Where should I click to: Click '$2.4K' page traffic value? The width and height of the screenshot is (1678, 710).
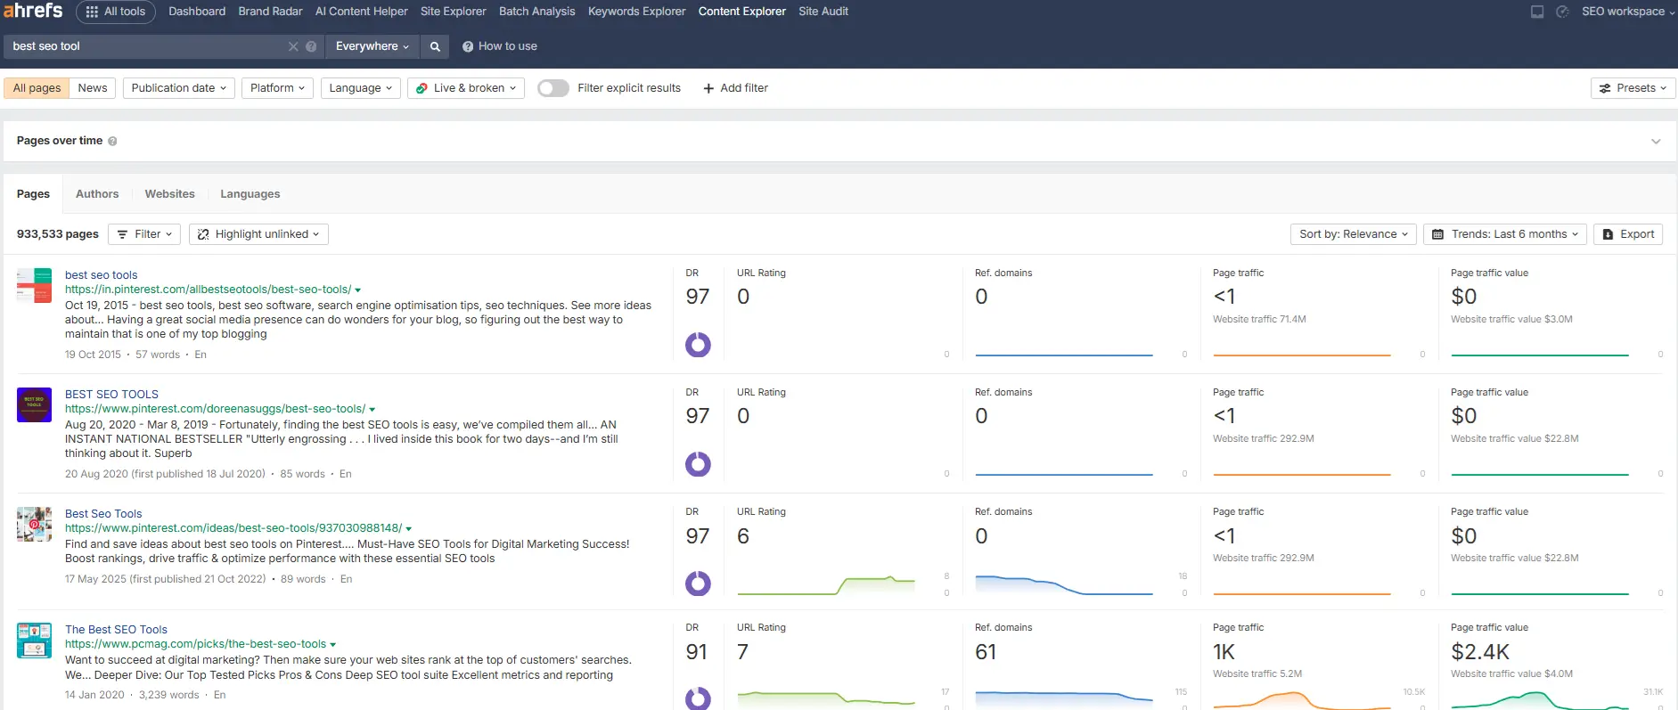coord(1479,652)
